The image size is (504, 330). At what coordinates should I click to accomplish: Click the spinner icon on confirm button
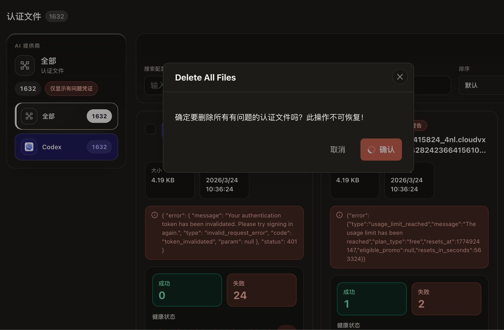[x=371, y=149]
